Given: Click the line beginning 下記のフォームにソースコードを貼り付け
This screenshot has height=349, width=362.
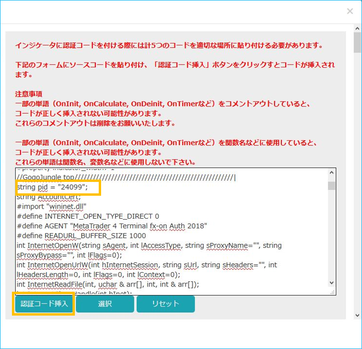Looking at the screenshot, I should pyautogui.click(x=175, y=69).
